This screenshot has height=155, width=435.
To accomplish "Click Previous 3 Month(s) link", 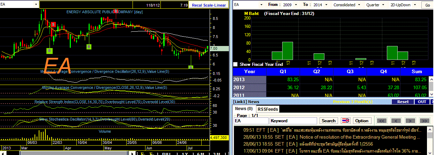I will coord(353,102).
